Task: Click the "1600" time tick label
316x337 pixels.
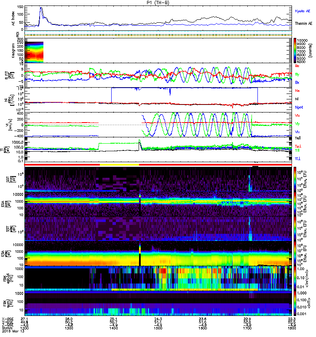Action: pyautogui.click(x=203, y=328)
